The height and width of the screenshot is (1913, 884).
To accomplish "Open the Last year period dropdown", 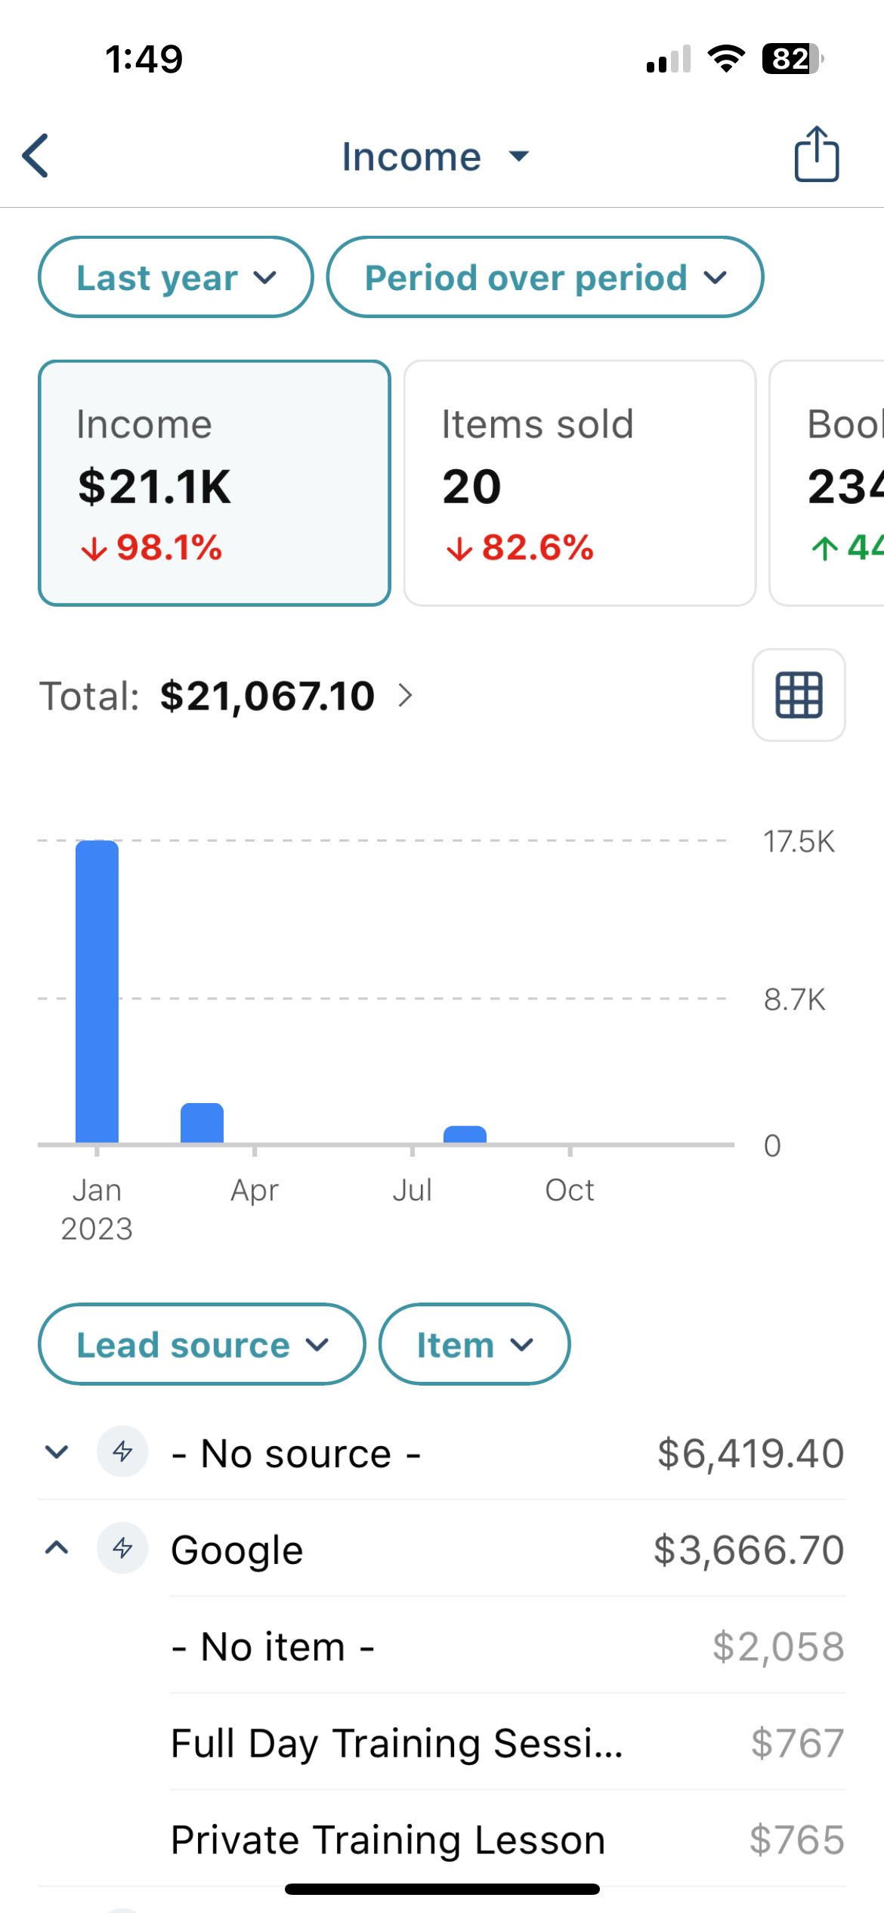I will click(176, 277).
